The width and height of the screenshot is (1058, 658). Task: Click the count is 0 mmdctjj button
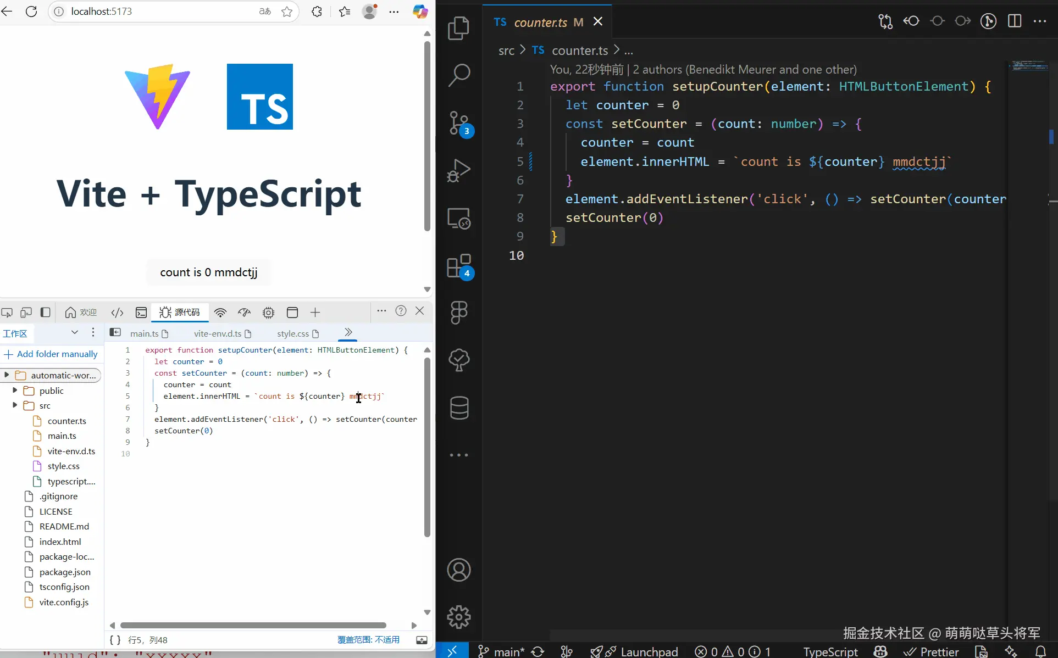[208, 272]
